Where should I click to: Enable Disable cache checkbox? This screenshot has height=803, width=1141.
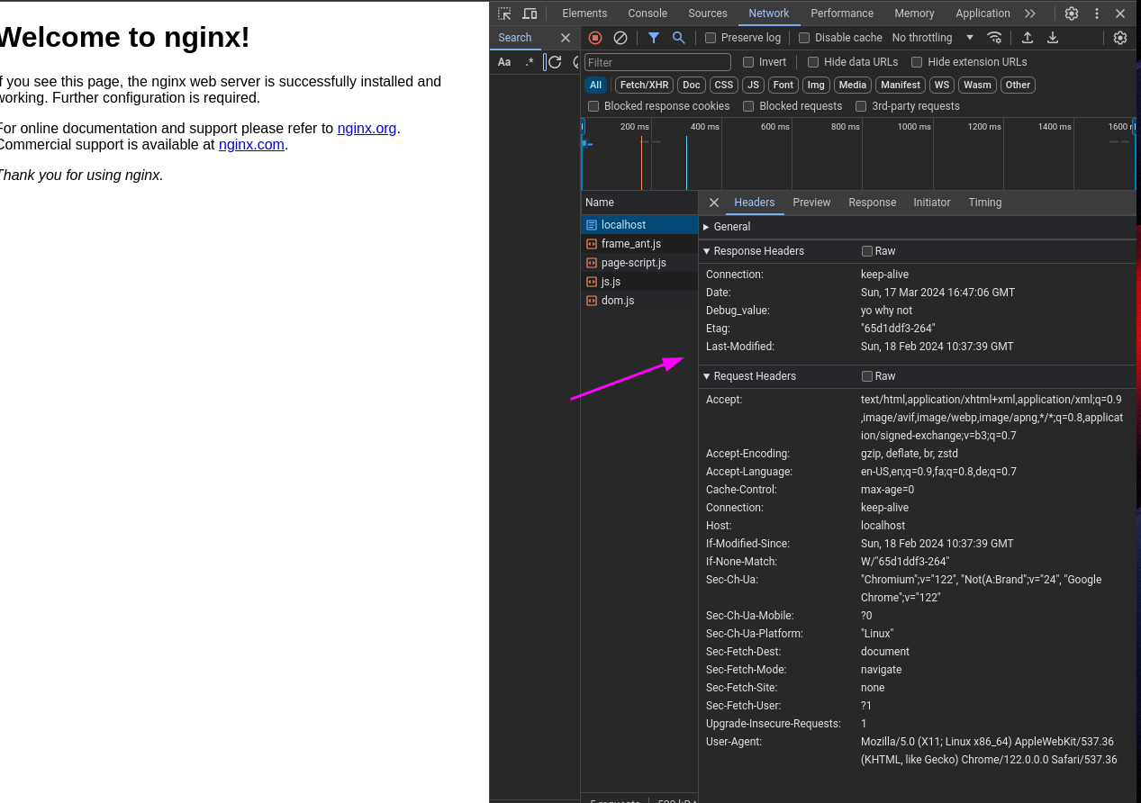[x=804, y=38]
